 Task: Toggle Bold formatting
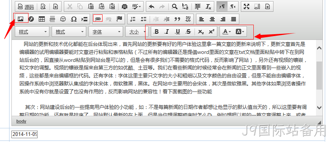coord(156,32)
